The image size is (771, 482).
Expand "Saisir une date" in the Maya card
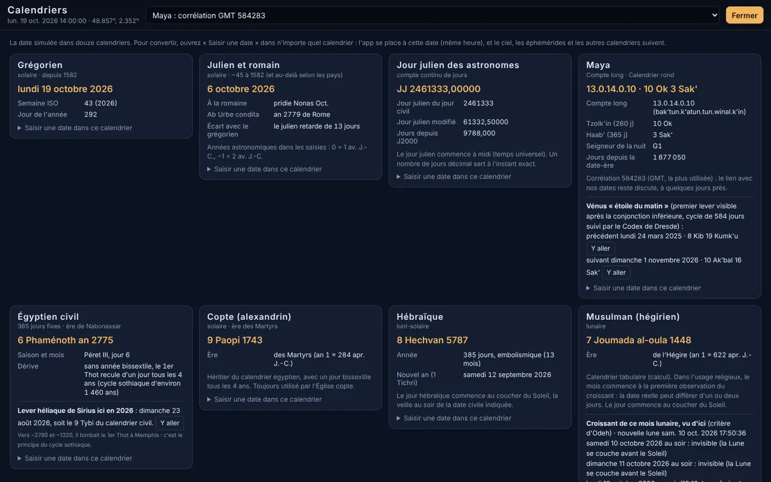643,288
